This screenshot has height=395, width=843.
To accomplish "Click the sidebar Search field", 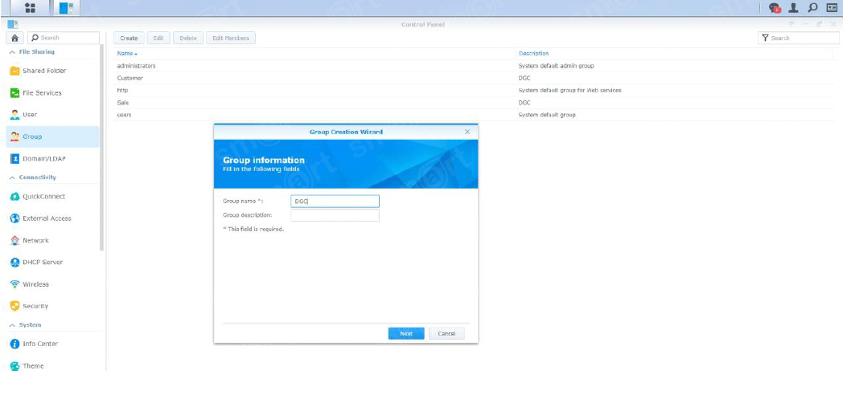I will [x=64, y=38].
